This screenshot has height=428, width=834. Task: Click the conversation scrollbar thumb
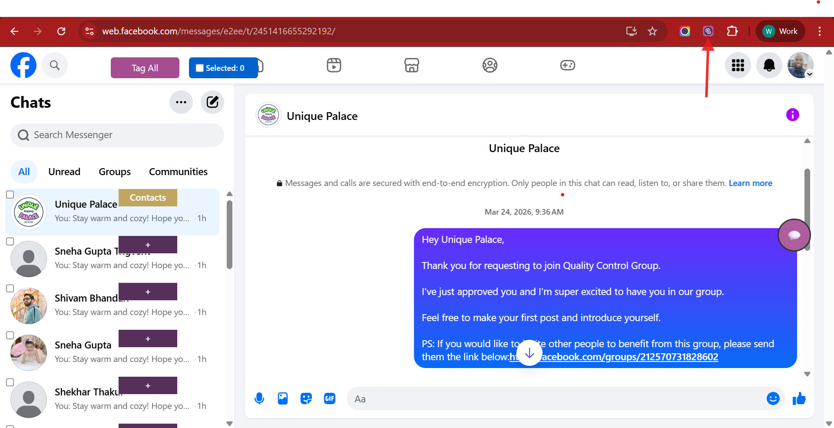point(807,209)
